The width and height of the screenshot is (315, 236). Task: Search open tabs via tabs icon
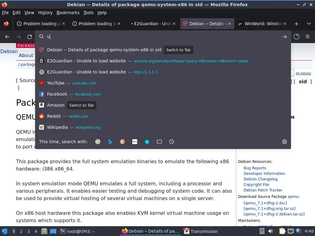pyautogui.click(x=159, y=142)
